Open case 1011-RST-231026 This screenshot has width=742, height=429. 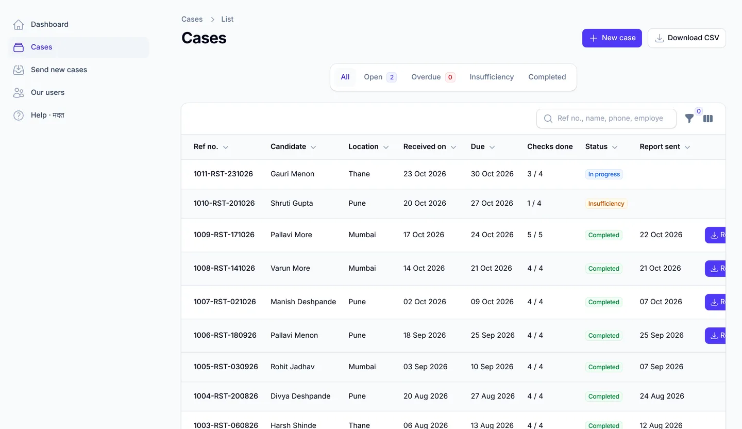[223, 174]
